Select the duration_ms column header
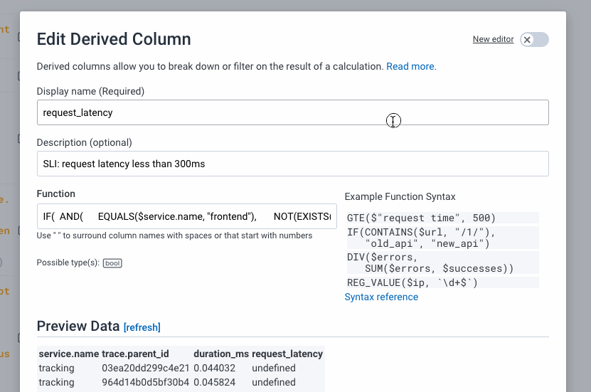Image resolution: width=591 pixels, height=392 pixels. point(221,354)
